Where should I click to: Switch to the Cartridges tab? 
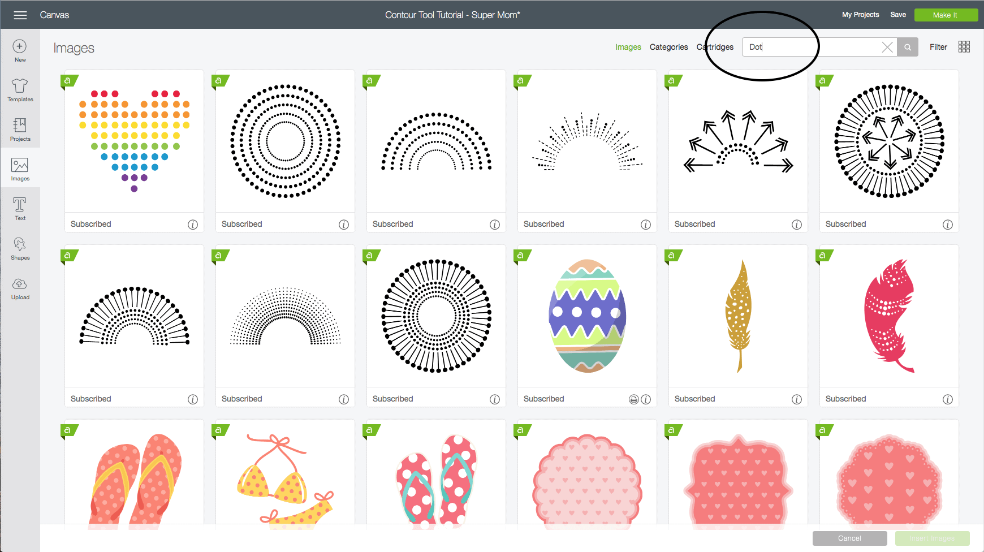point(715,47)
